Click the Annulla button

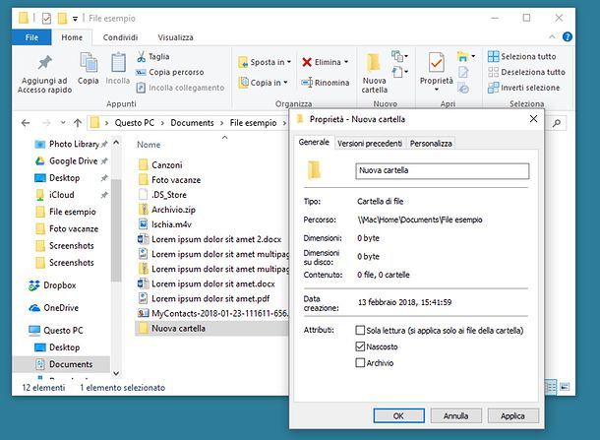[x=455, y=415]
